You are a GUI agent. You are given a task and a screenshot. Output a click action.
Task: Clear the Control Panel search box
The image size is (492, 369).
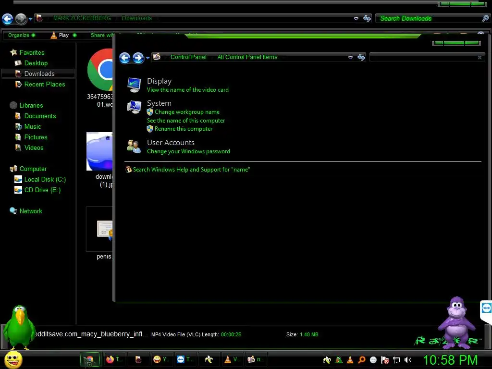(x=480, y=58)
